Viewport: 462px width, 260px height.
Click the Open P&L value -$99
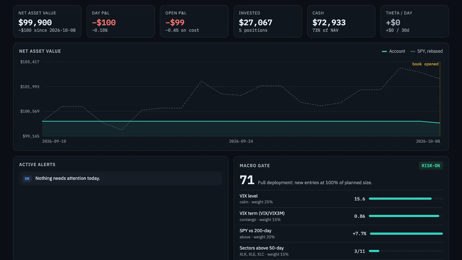pos(175,22)
